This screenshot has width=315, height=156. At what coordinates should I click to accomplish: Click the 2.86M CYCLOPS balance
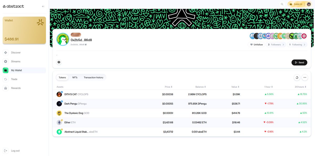point(197,94)
